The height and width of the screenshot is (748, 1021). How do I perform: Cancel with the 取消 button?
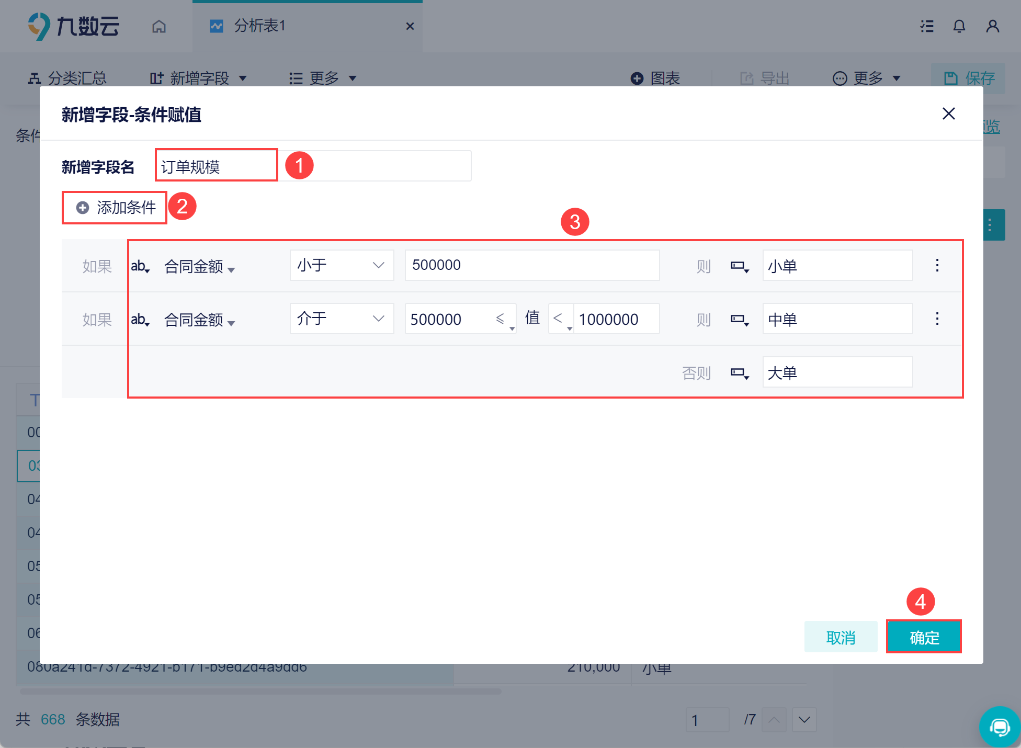coord(841,637)
